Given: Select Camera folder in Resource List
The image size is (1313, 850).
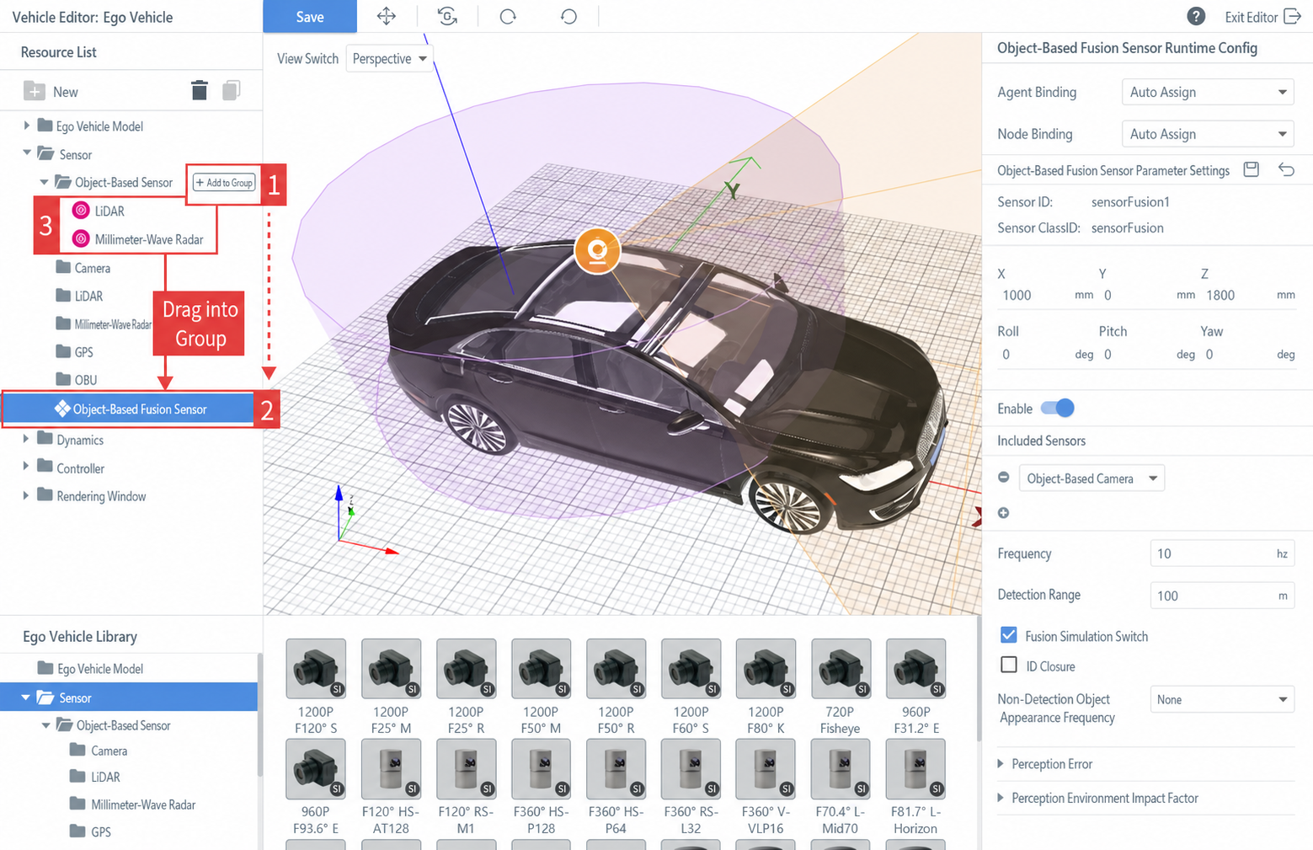Looking at the screenshot, I should (x=83, y=268).
